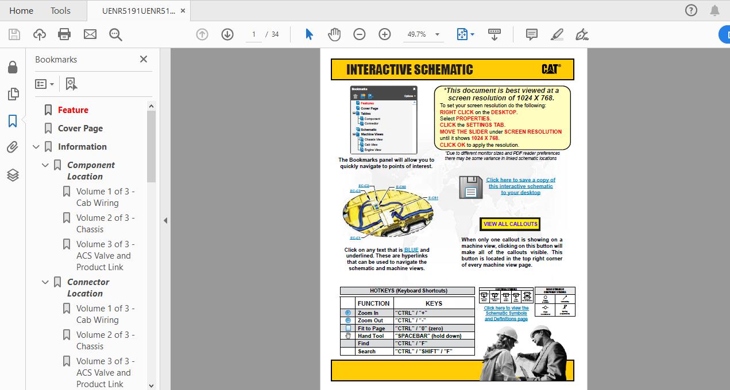
Task: Go to the Home tab
Action: 21,10
